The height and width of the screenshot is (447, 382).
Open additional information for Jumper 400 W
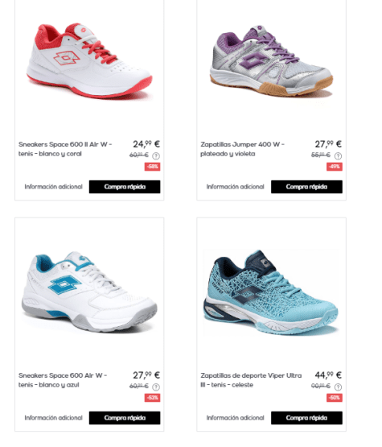235,187
